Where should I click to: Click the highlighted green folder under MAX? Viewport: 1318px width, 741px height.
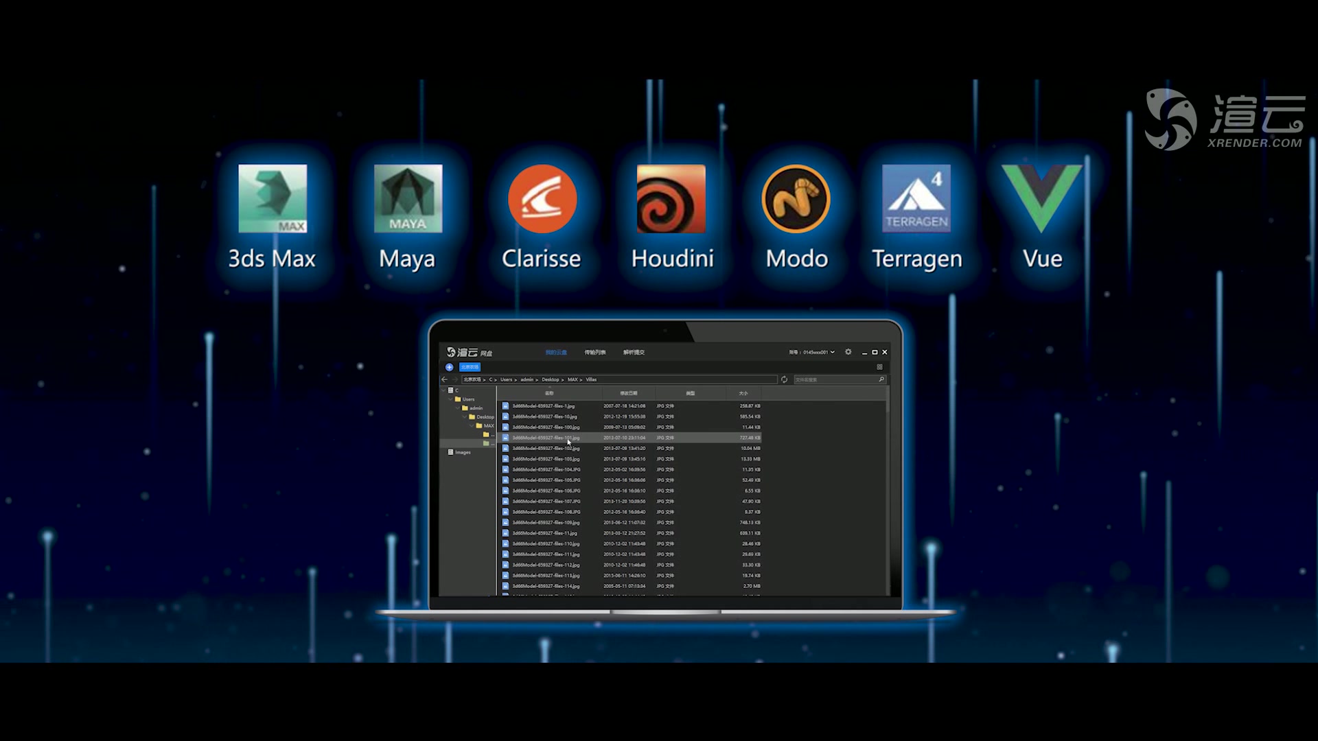[x=486, y=443]
